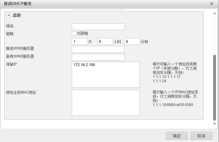Click the 域名 input field
This screenshot has height=142, width=219.
[x=98, y=27]
